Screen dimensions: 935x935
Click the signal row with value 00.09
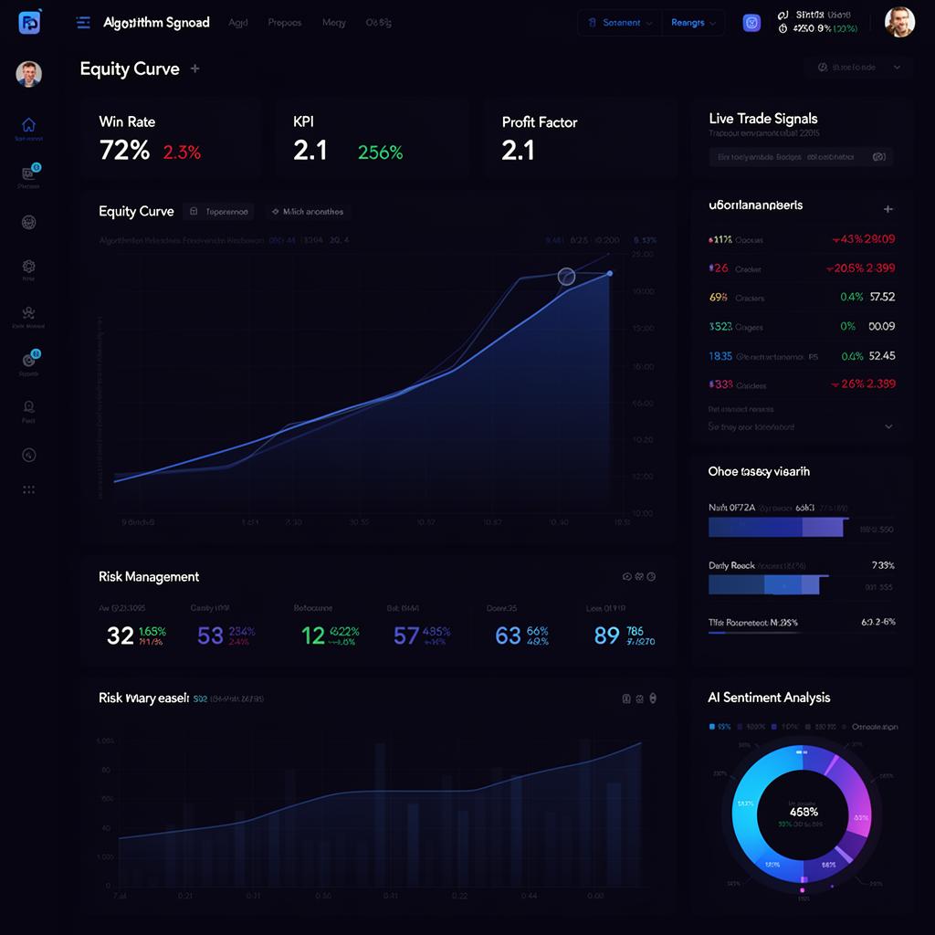click(x=802, y=326)
